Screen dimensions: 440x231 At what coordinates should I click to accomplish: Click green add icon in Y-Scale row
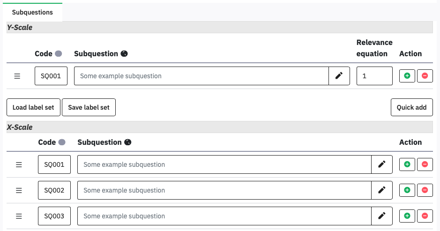tap(407, 76)
